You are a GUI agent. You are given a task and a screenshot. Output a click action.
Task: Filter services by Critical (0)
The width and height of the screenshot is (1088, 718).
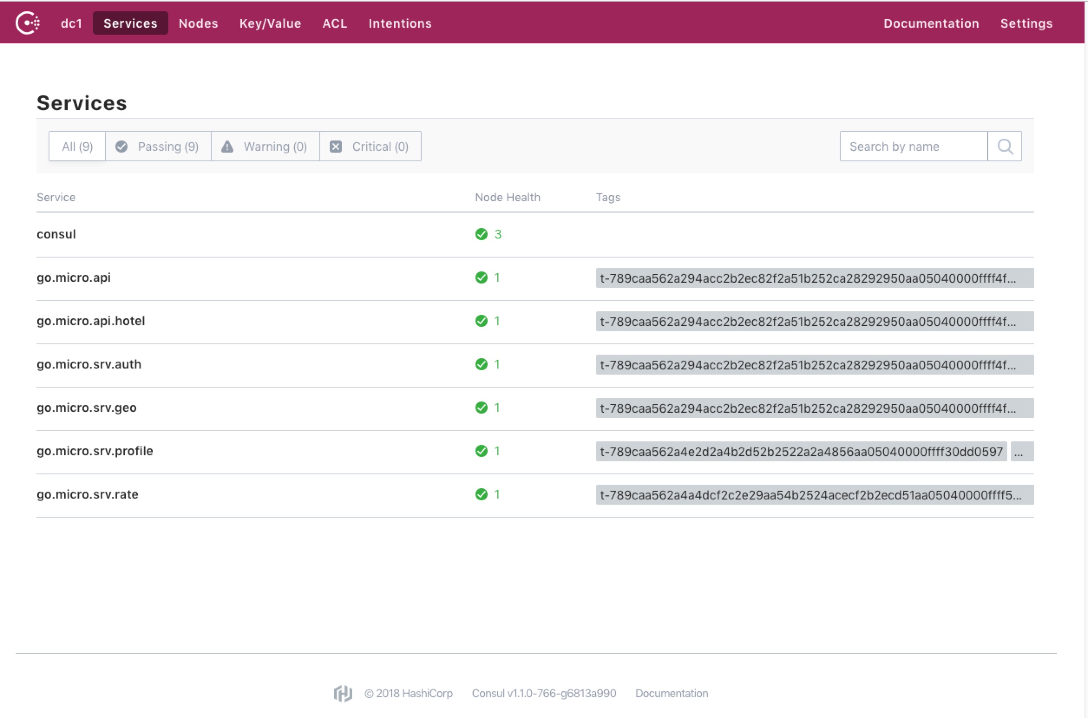click(370, 147)
